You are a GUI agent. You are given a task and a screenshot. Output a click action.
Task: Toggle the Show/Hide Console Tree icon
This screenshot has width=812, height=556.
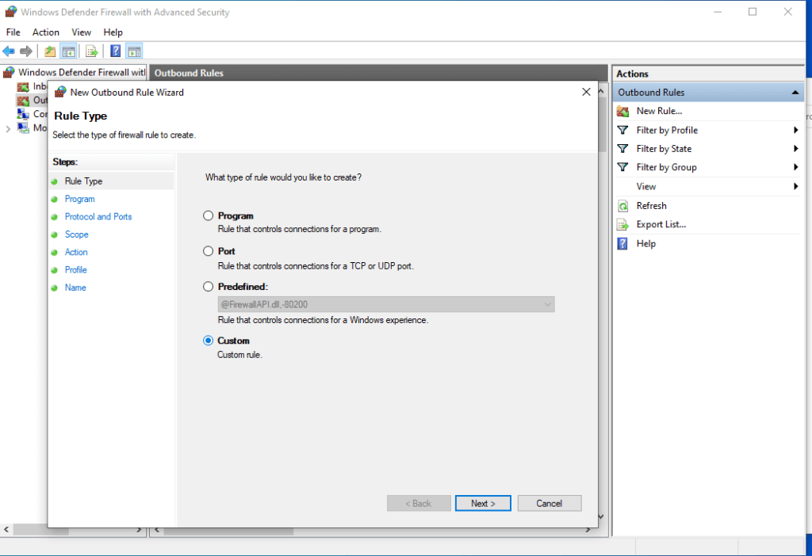(68, 51)
